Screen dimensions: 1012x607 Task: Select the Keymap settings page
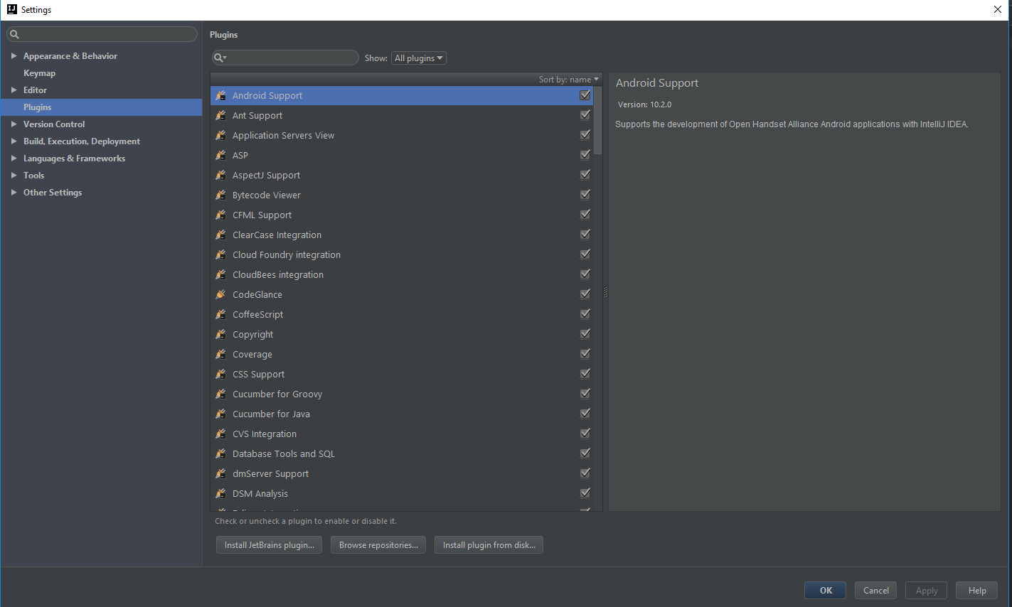click(x=39, y=72)
